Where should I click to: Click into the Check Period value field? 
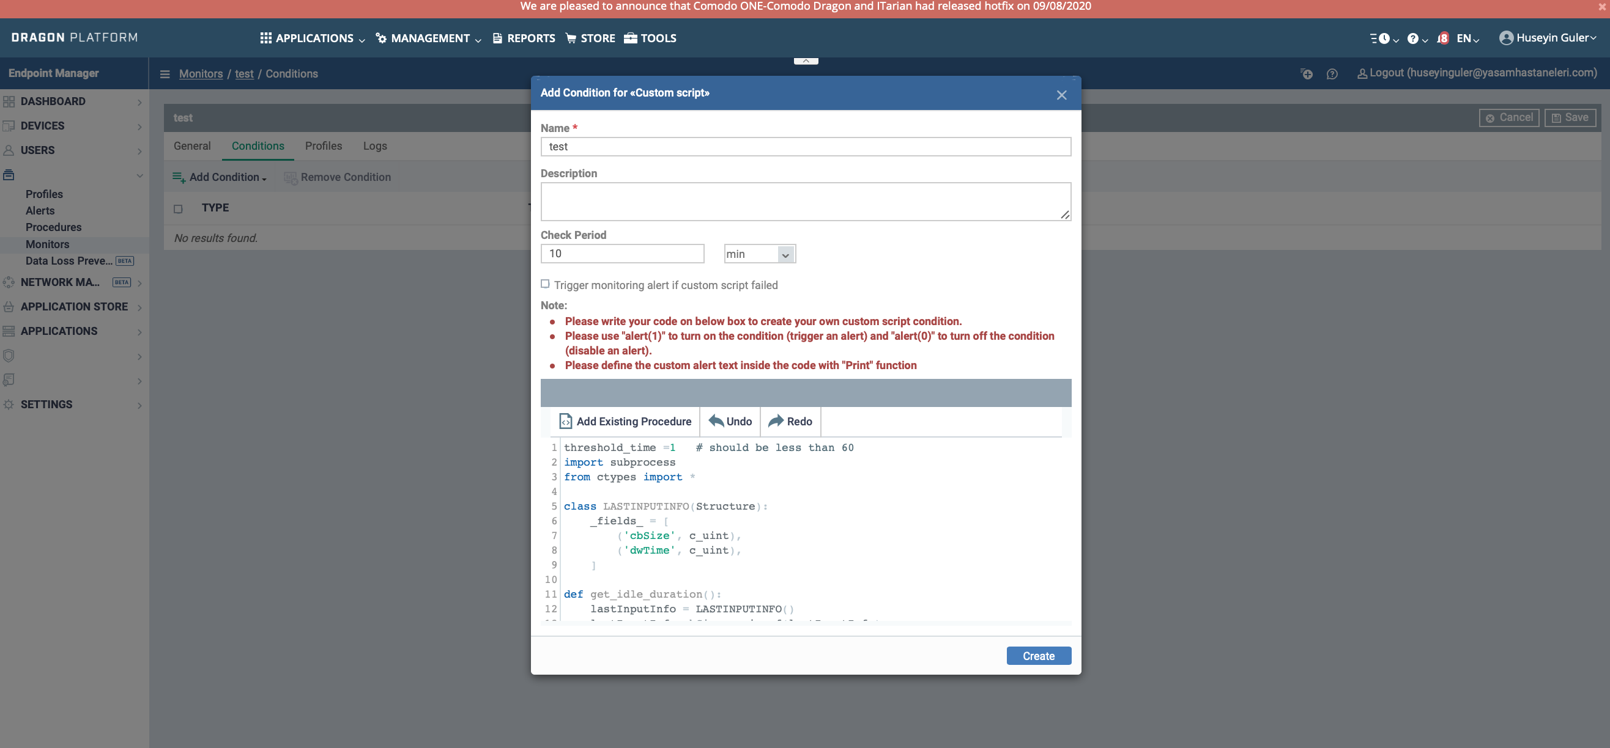(622, 253)
